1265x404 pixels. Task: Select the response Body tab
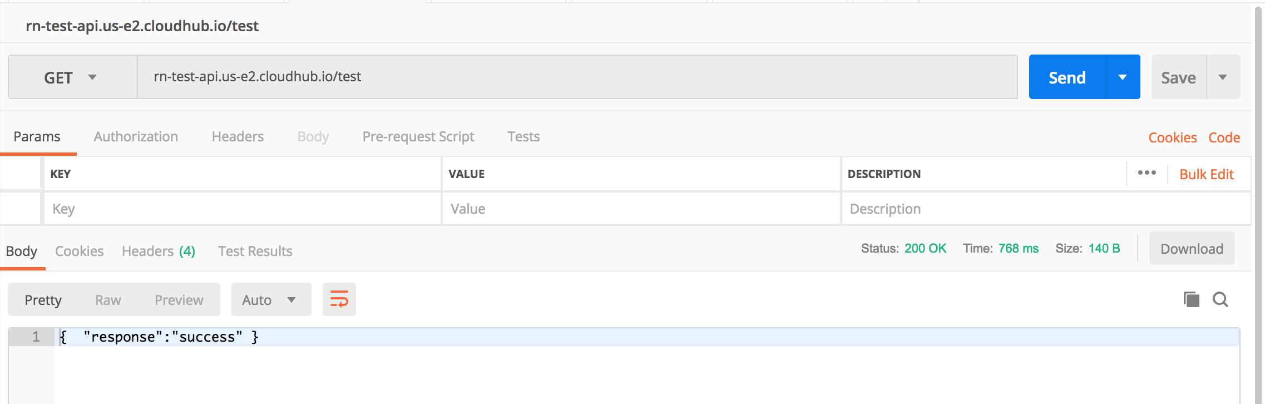coord(22,252)
